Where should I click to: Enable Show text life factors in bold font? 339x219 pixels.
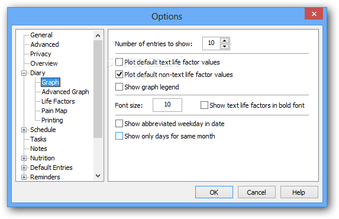(x=204, y=105)
